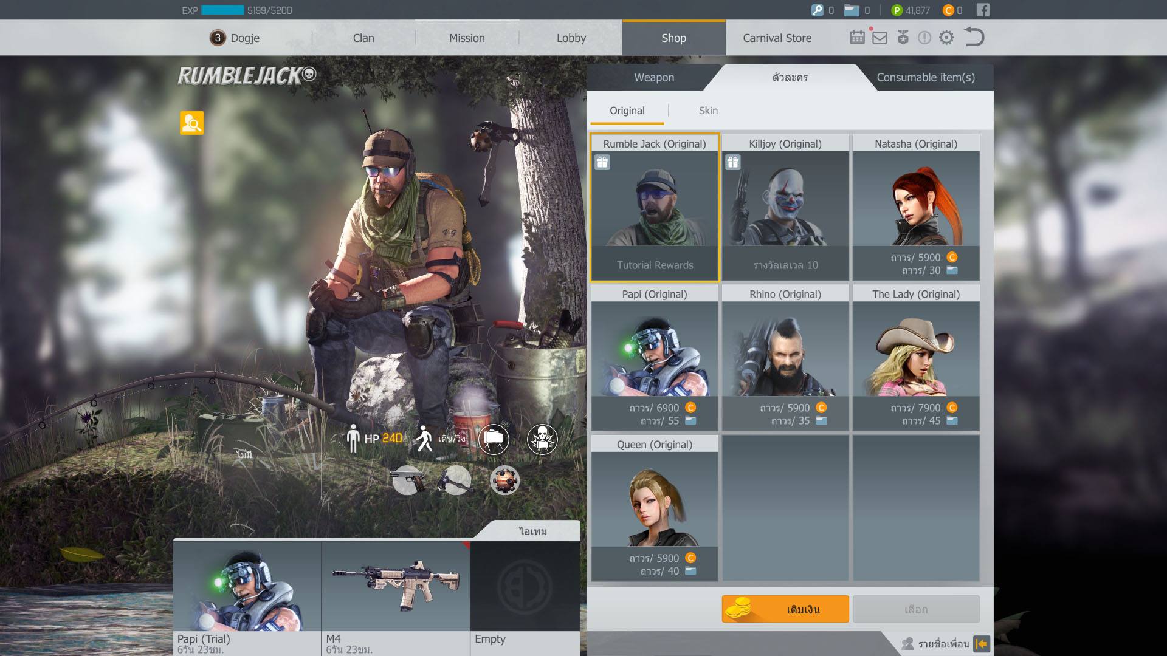This screenshot has height=656, width=1167.
Task: Open the settings gear icon
Action: (946, 38)
